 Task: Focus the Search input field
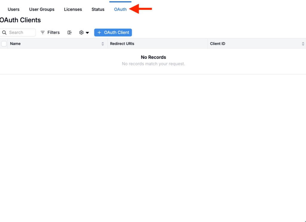[x=18, y=32]
